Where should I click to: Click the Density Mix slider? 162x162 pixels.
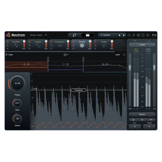(90, 44)
